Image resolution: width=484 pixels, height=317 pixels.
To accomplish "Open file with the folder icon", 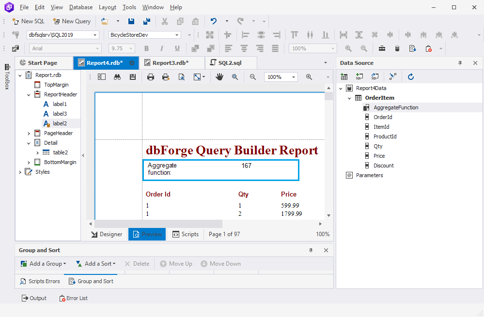I will click(105, 21).
